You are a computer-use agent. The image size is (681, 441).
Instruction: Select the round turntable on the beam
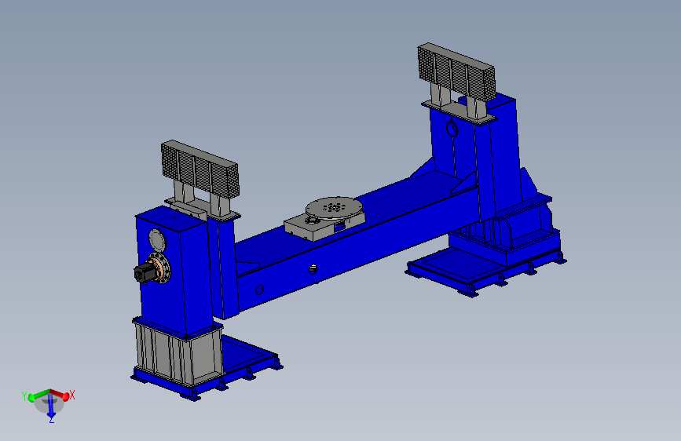333,209
